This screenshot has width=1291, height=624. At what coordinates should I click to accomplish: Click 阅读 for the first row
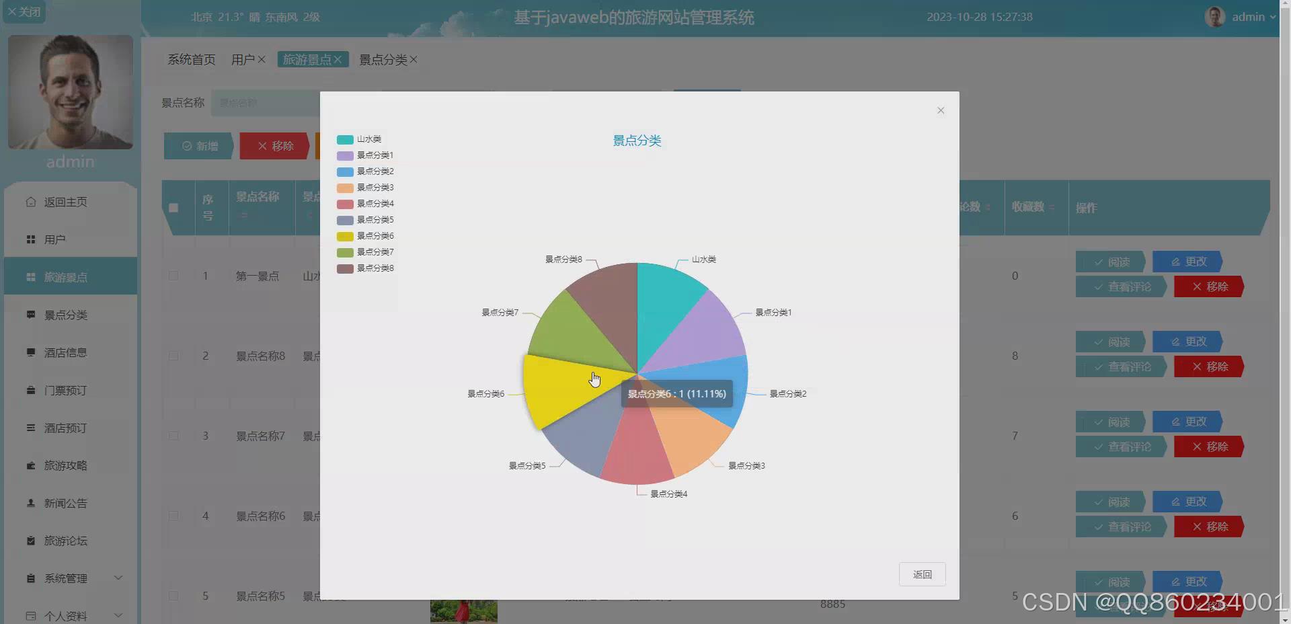click(x=1110, y=262)
